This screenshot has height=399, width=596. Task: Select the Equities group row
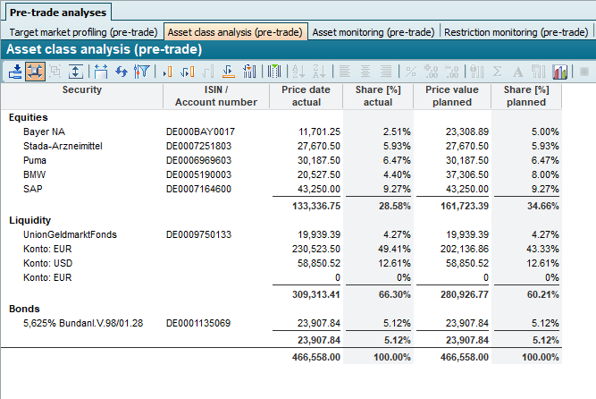pos(29,117)
